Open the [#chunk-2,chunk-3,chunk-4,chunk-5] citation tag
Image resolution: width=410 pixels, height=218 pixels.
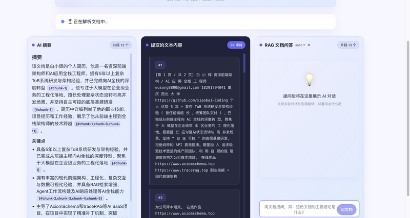pyautogui.click(x=70, y=198)
